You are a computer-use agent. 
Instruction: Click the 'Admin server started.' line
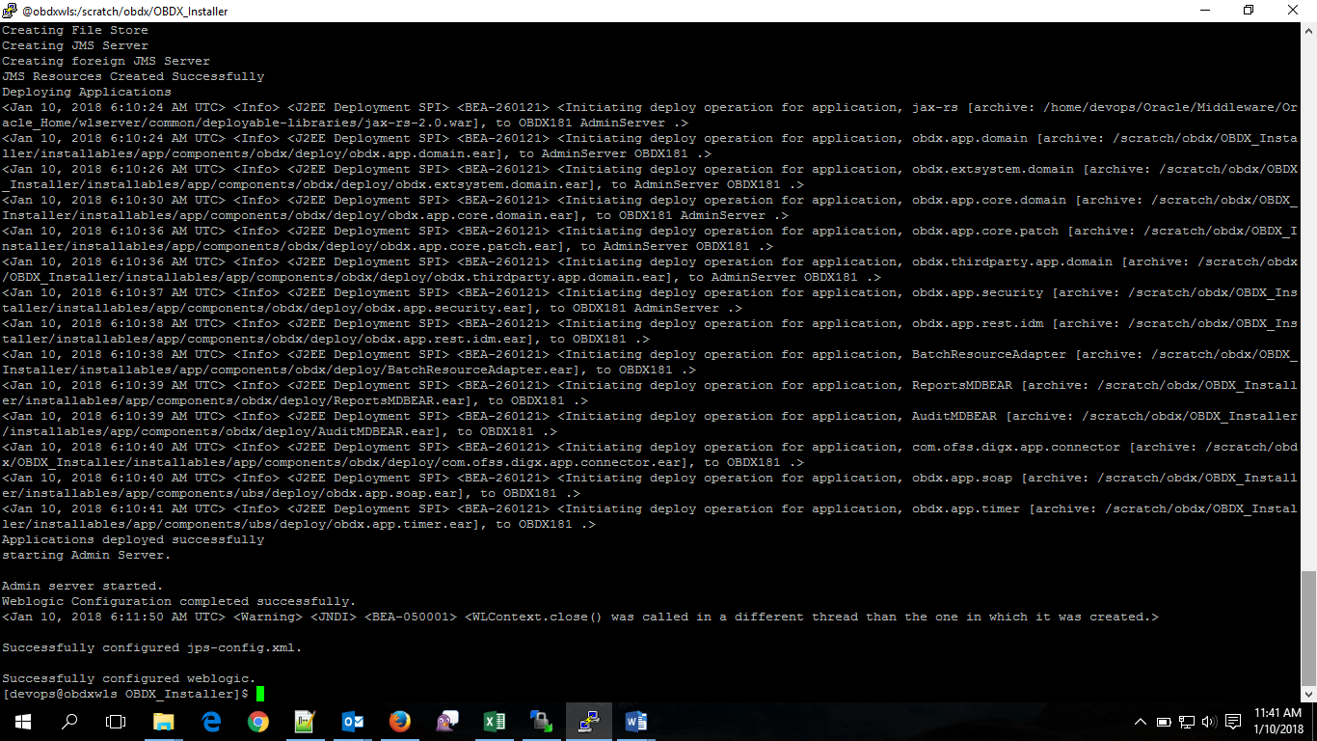83,586
